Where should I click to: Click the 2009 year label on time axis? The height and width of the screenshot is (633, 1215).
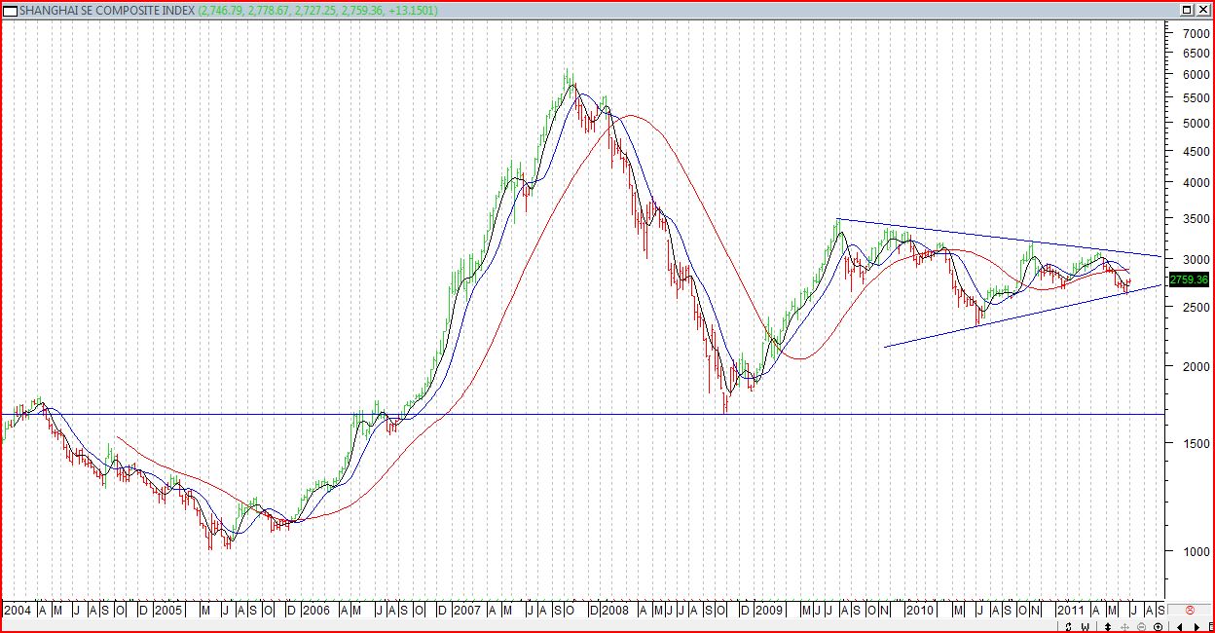coord(768,610)
